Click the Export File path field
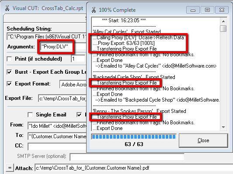233x174 pixels. [63, 98]
